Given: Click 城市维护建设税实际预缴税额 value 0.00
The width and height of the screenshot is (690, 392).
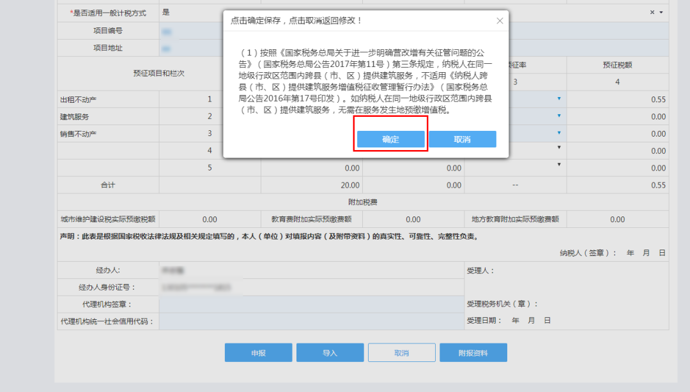Looking at the screenshot, I should pyautogui.click(x=210, y=219).
